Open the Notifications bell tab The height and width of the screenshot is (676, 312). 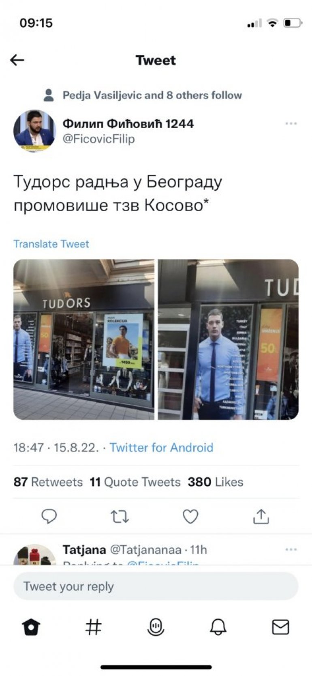[218, 627]
